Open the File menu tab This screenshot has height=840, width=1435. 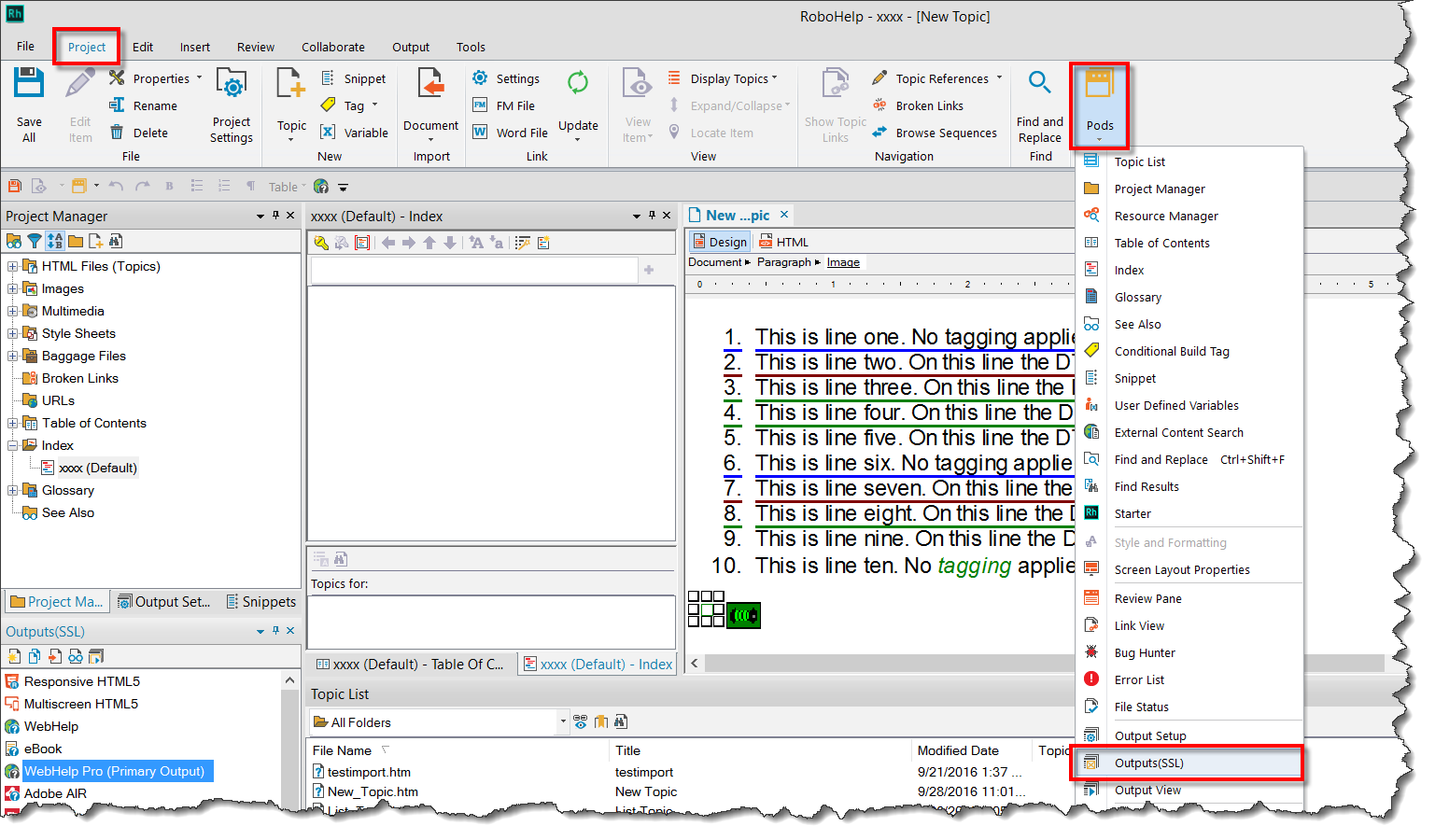coord(25,47)
